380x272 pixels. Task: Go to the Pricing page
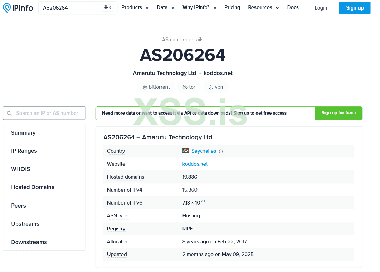click(x=232, y=7)
